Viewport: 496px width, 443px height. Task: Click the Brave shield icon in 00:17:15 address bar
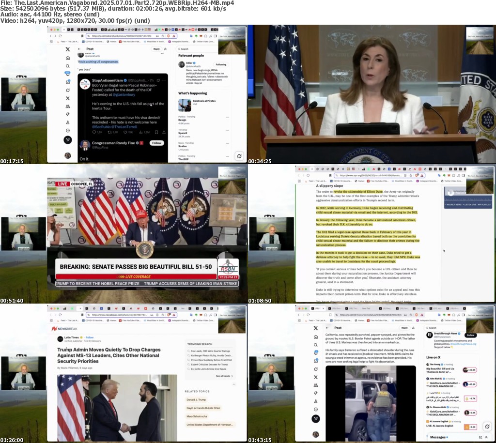[169, 36]
